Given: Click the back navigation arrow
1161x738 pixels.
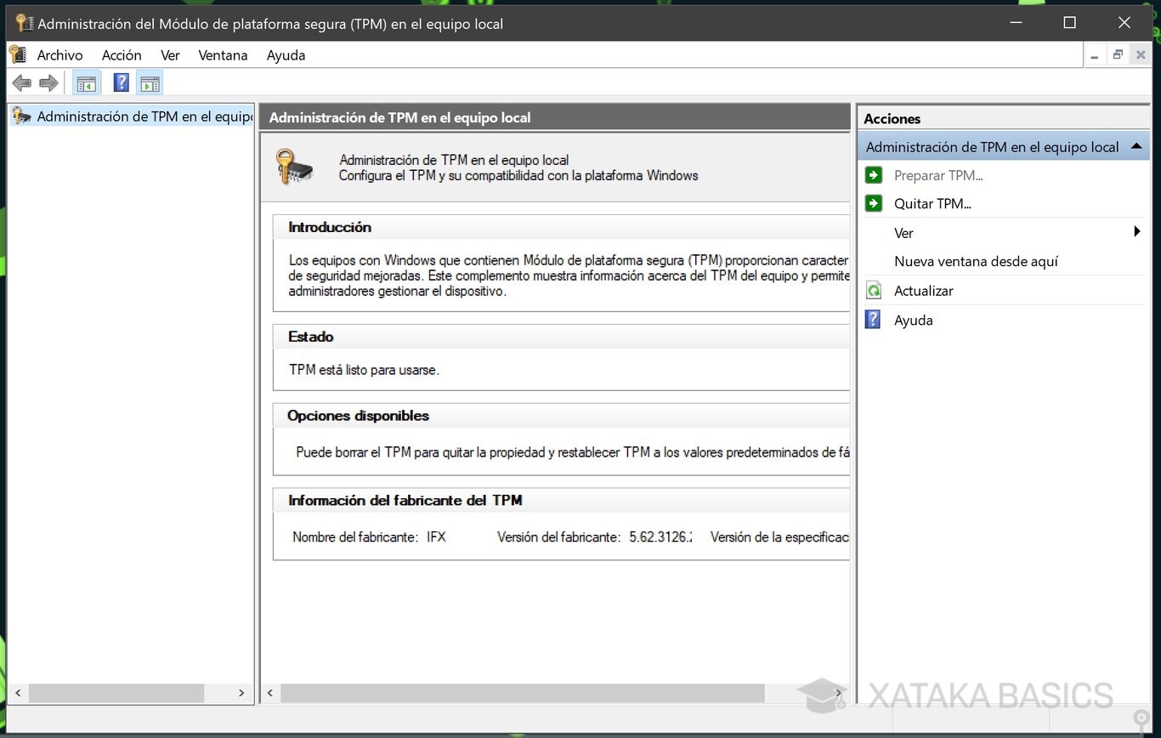Looking at the screenshot, I should [21, 82].
